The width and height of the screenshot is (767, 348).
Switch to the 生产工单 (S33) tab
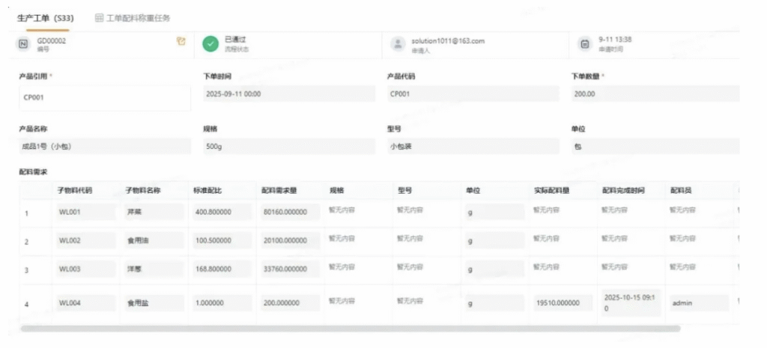point(46,17)
